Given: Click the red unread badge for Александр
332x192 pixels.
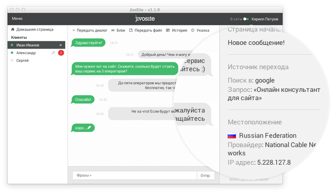Looking at the screenshot, I should coord(61,53).
